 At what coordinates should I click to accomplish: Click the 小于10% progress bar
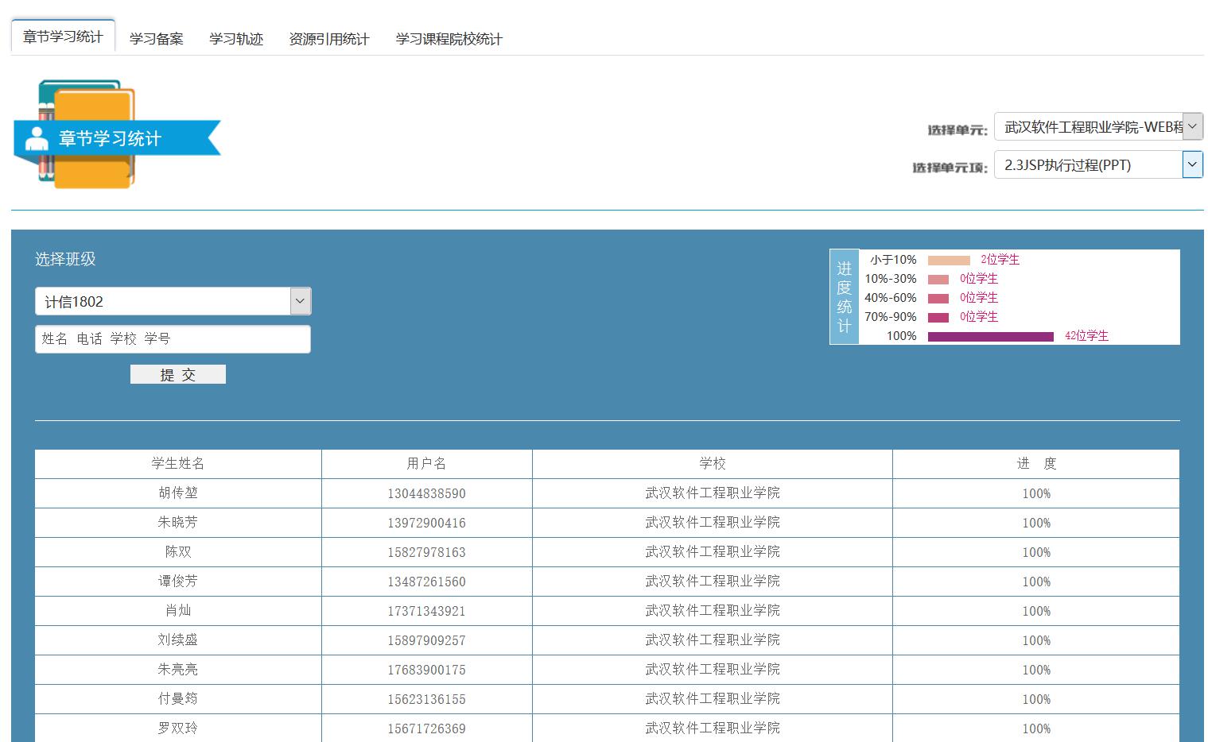click(949, 261)
